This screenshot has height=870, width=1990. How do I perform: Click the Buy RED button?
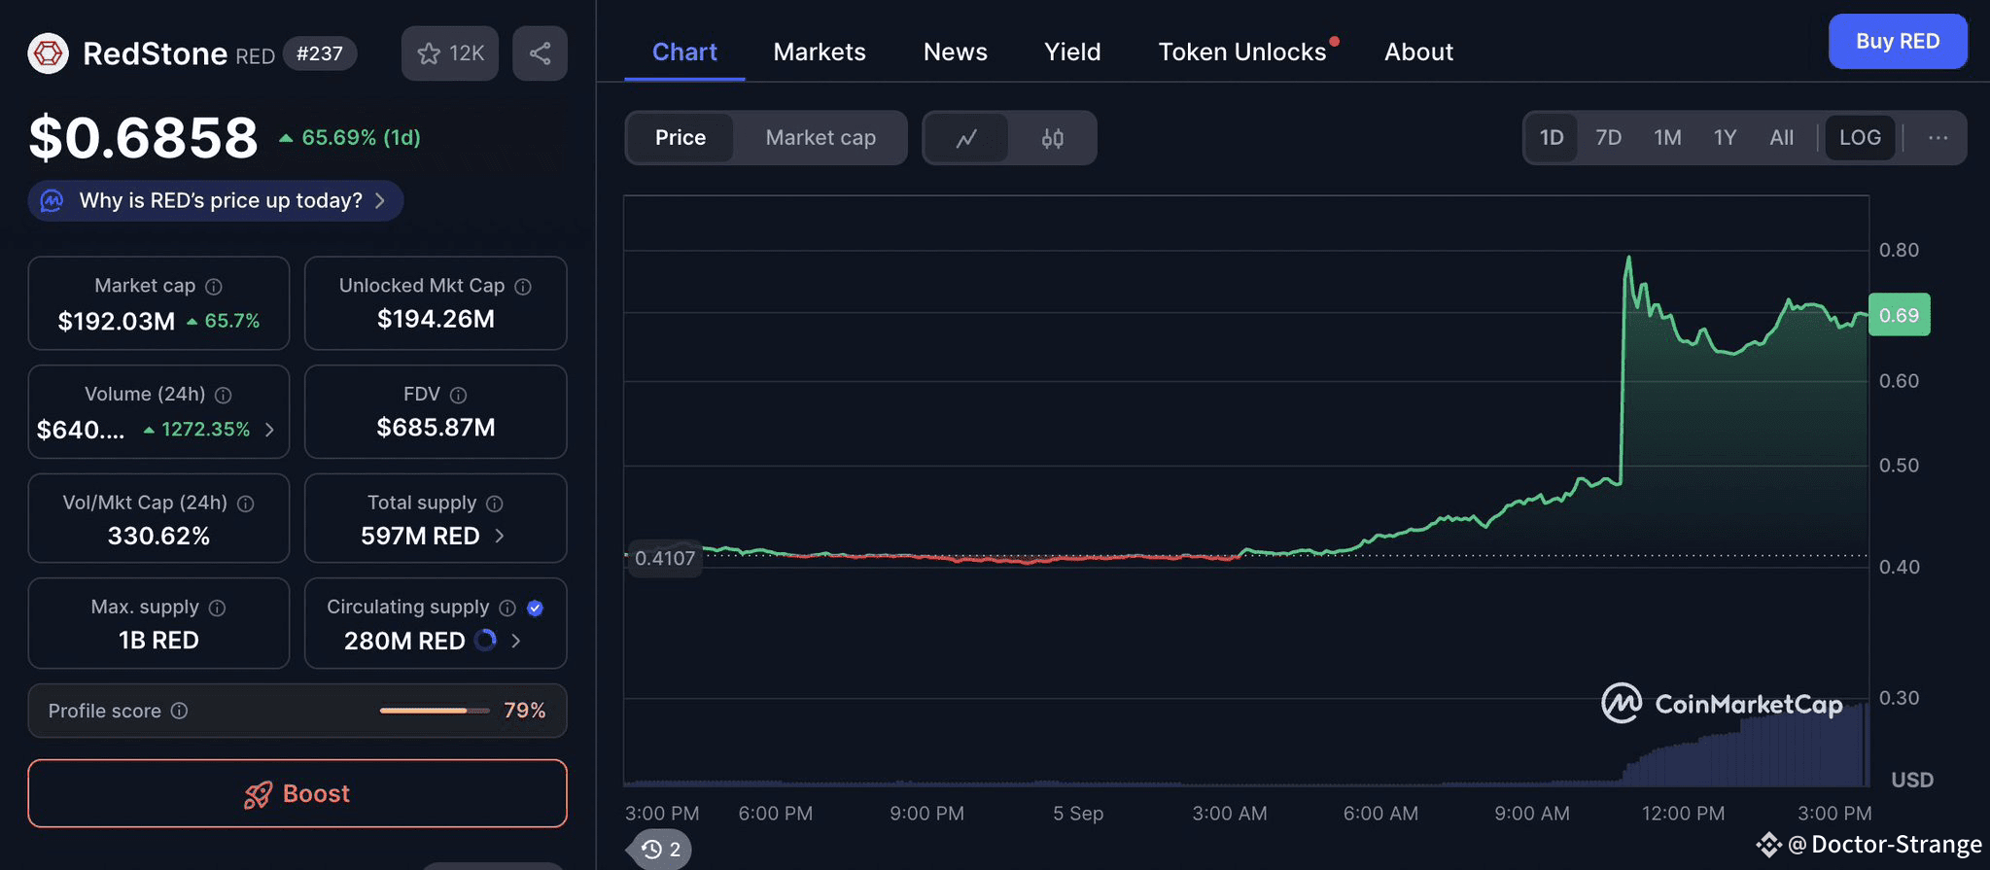[1898, 41]
